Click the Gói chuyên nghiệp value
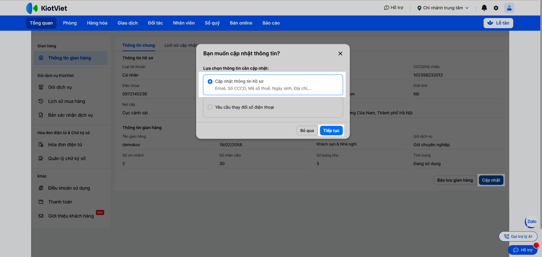The height and width of the screenshot is (257, 542). click(431, 145)
